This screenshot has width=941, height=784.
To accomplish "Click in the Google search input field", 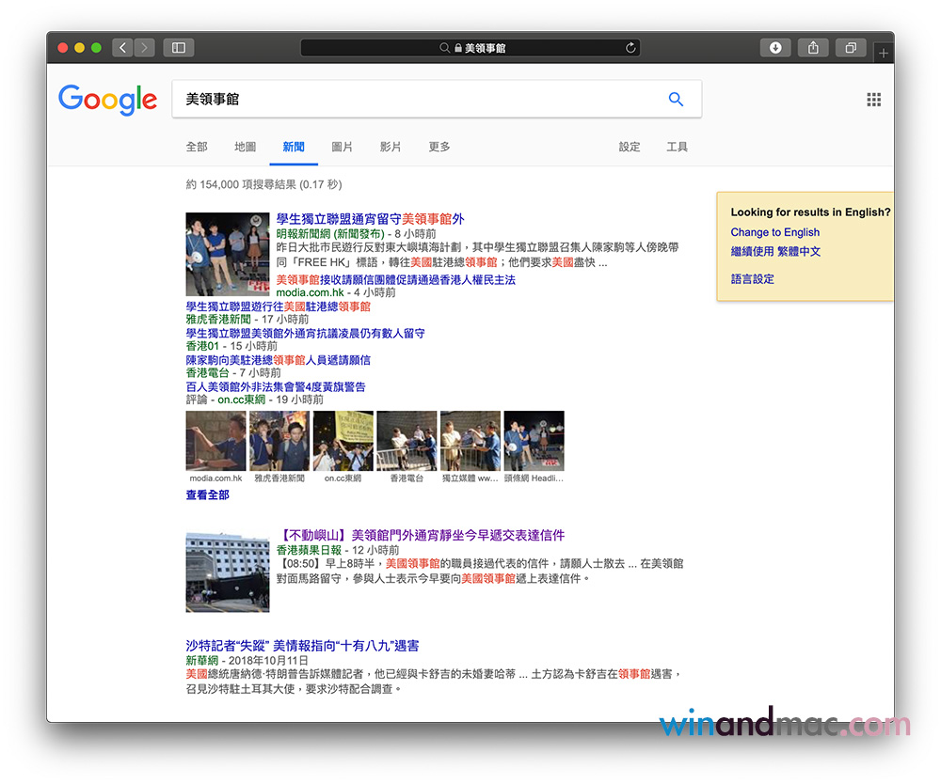I will point(414,99).
